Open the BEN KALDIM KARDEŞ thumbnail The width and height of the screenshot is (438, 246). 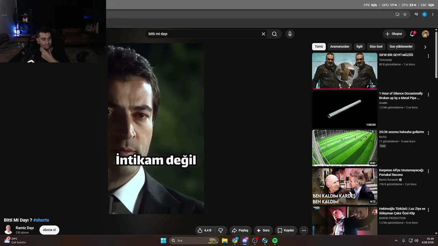[345, 186]
